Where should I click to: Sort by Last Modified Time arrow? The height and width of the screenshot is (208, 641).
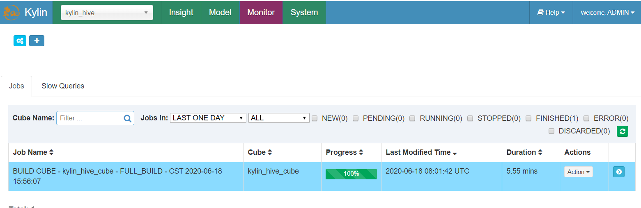[x=455, y=153]
